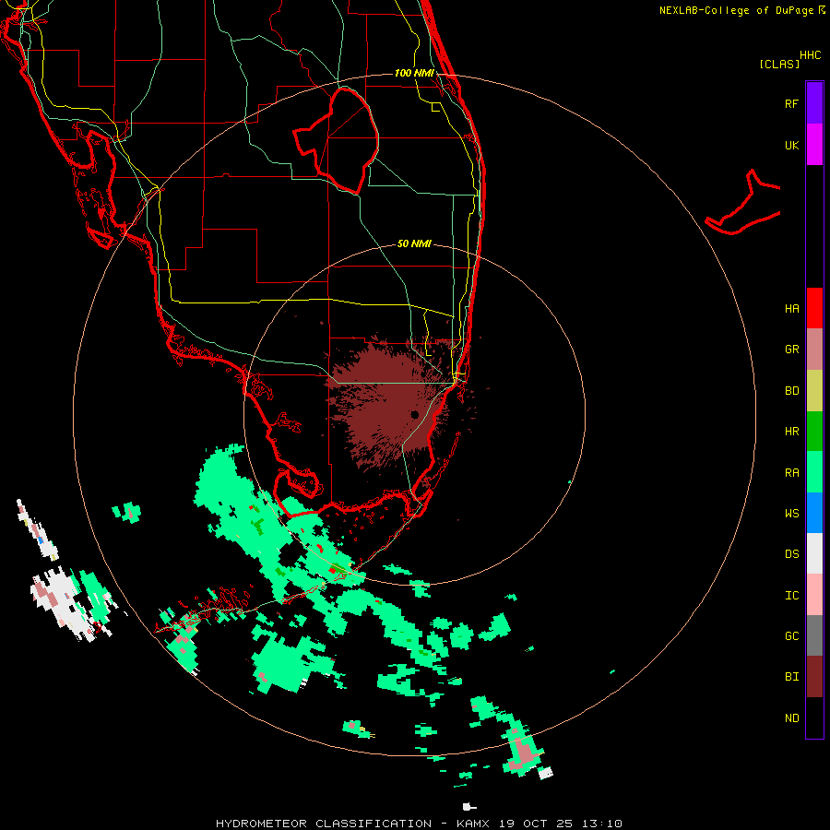Click the HA red legend swatch

point(814,308)
